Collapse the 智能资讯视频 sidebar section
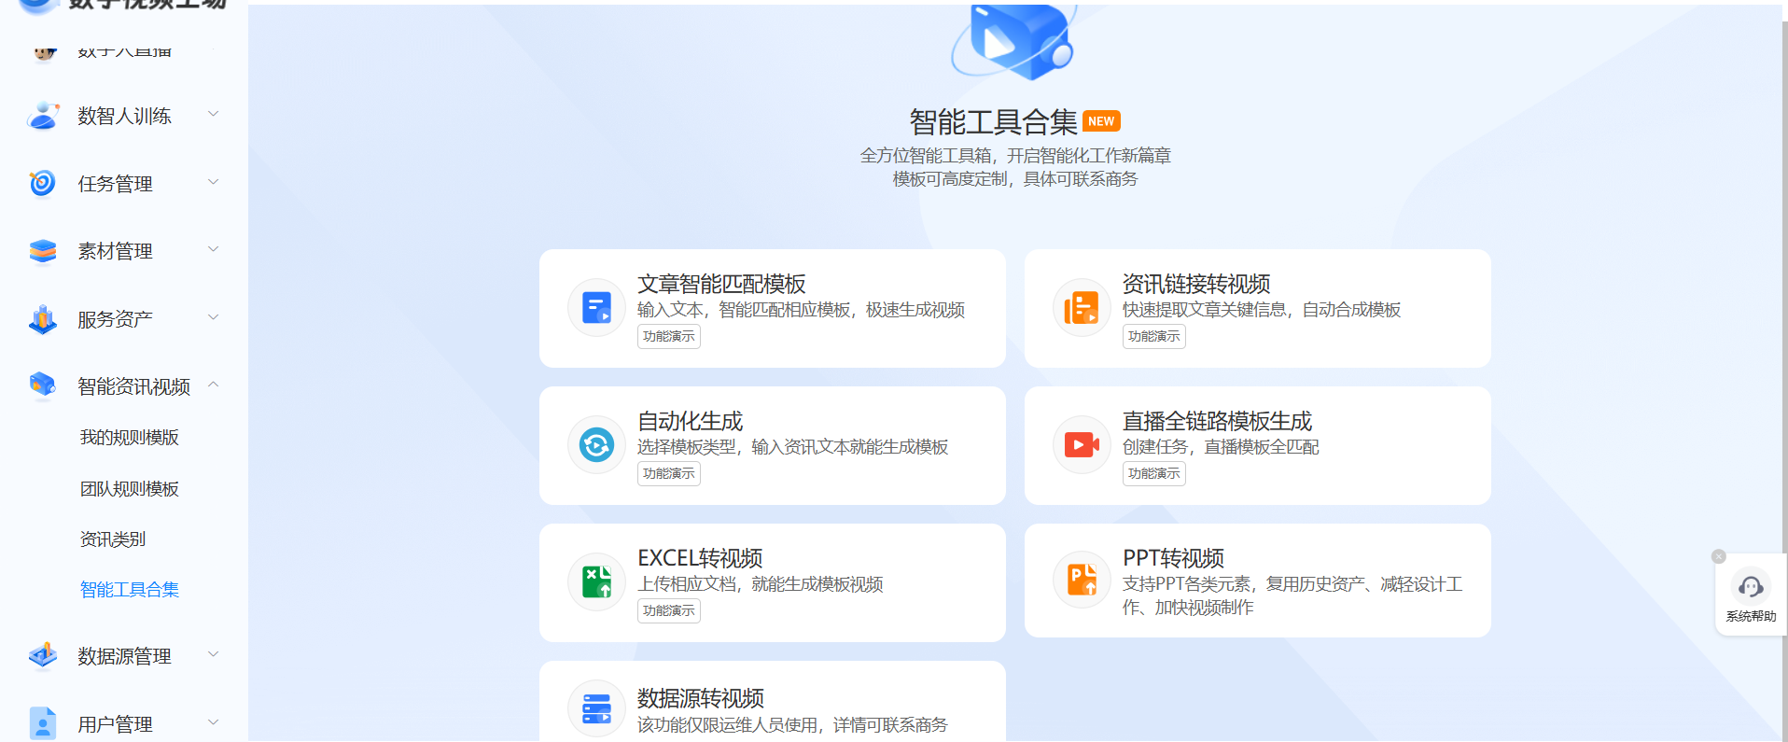 tap(213, 385)
